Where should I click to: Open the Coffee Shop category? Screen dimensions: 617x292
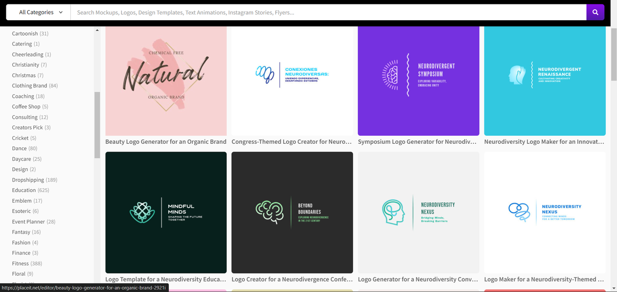tap(30, 107)
